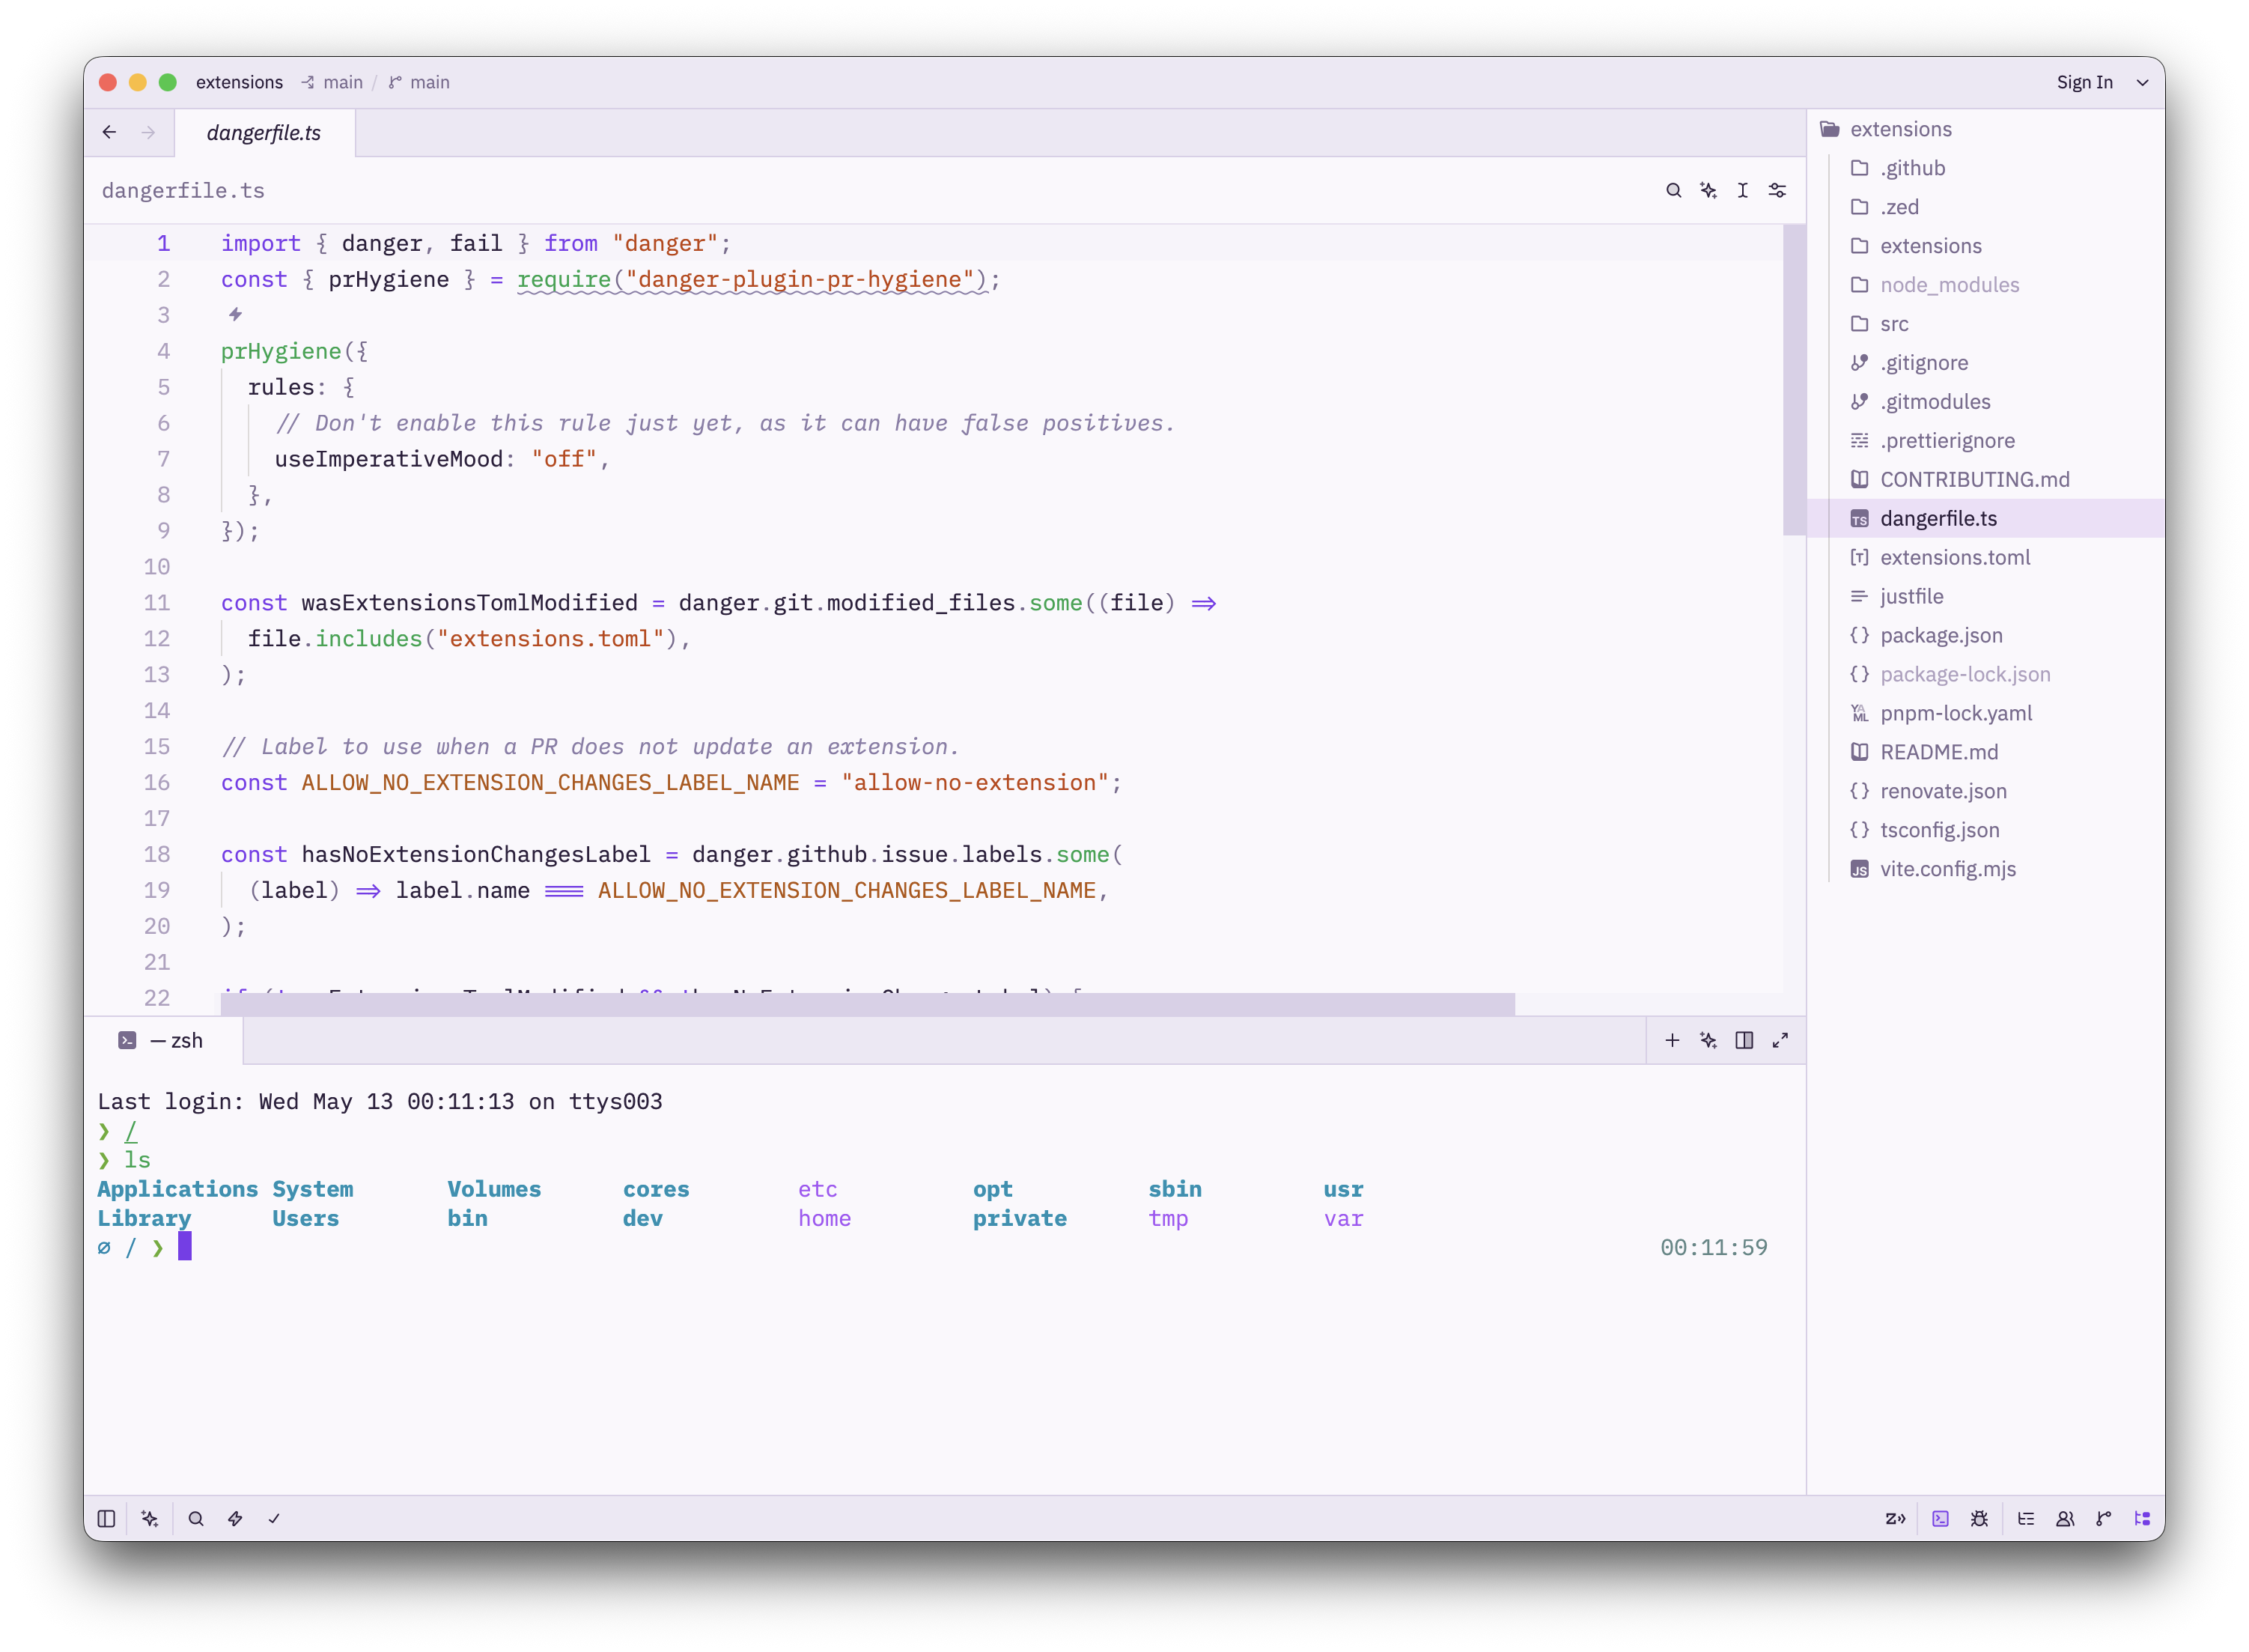
Task: Open the extensions project name in title bar
Action: [x=239, y=82]
